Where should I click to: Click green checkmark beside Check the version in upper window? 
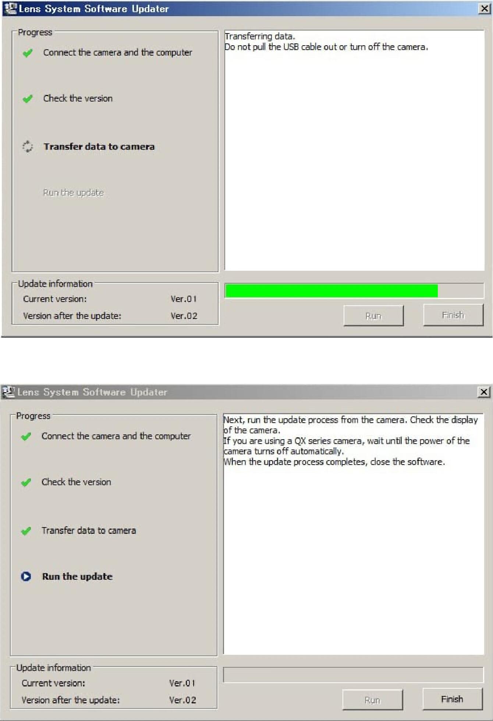coord(28,99)
